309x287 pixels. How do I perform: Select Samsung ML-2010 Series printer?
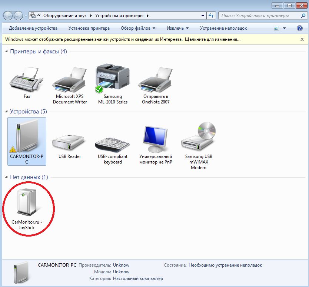[x=113, y=80]
